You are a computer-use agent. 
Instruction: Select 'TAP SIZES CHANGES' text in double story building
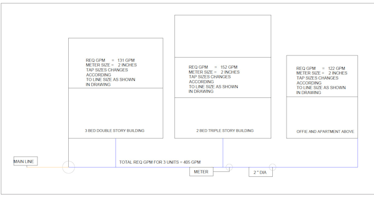107,70
